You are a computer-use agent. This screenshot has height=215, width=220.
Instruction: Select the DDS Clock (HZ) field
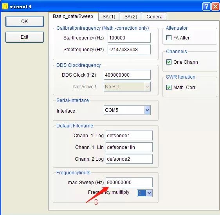pos(127,75)
